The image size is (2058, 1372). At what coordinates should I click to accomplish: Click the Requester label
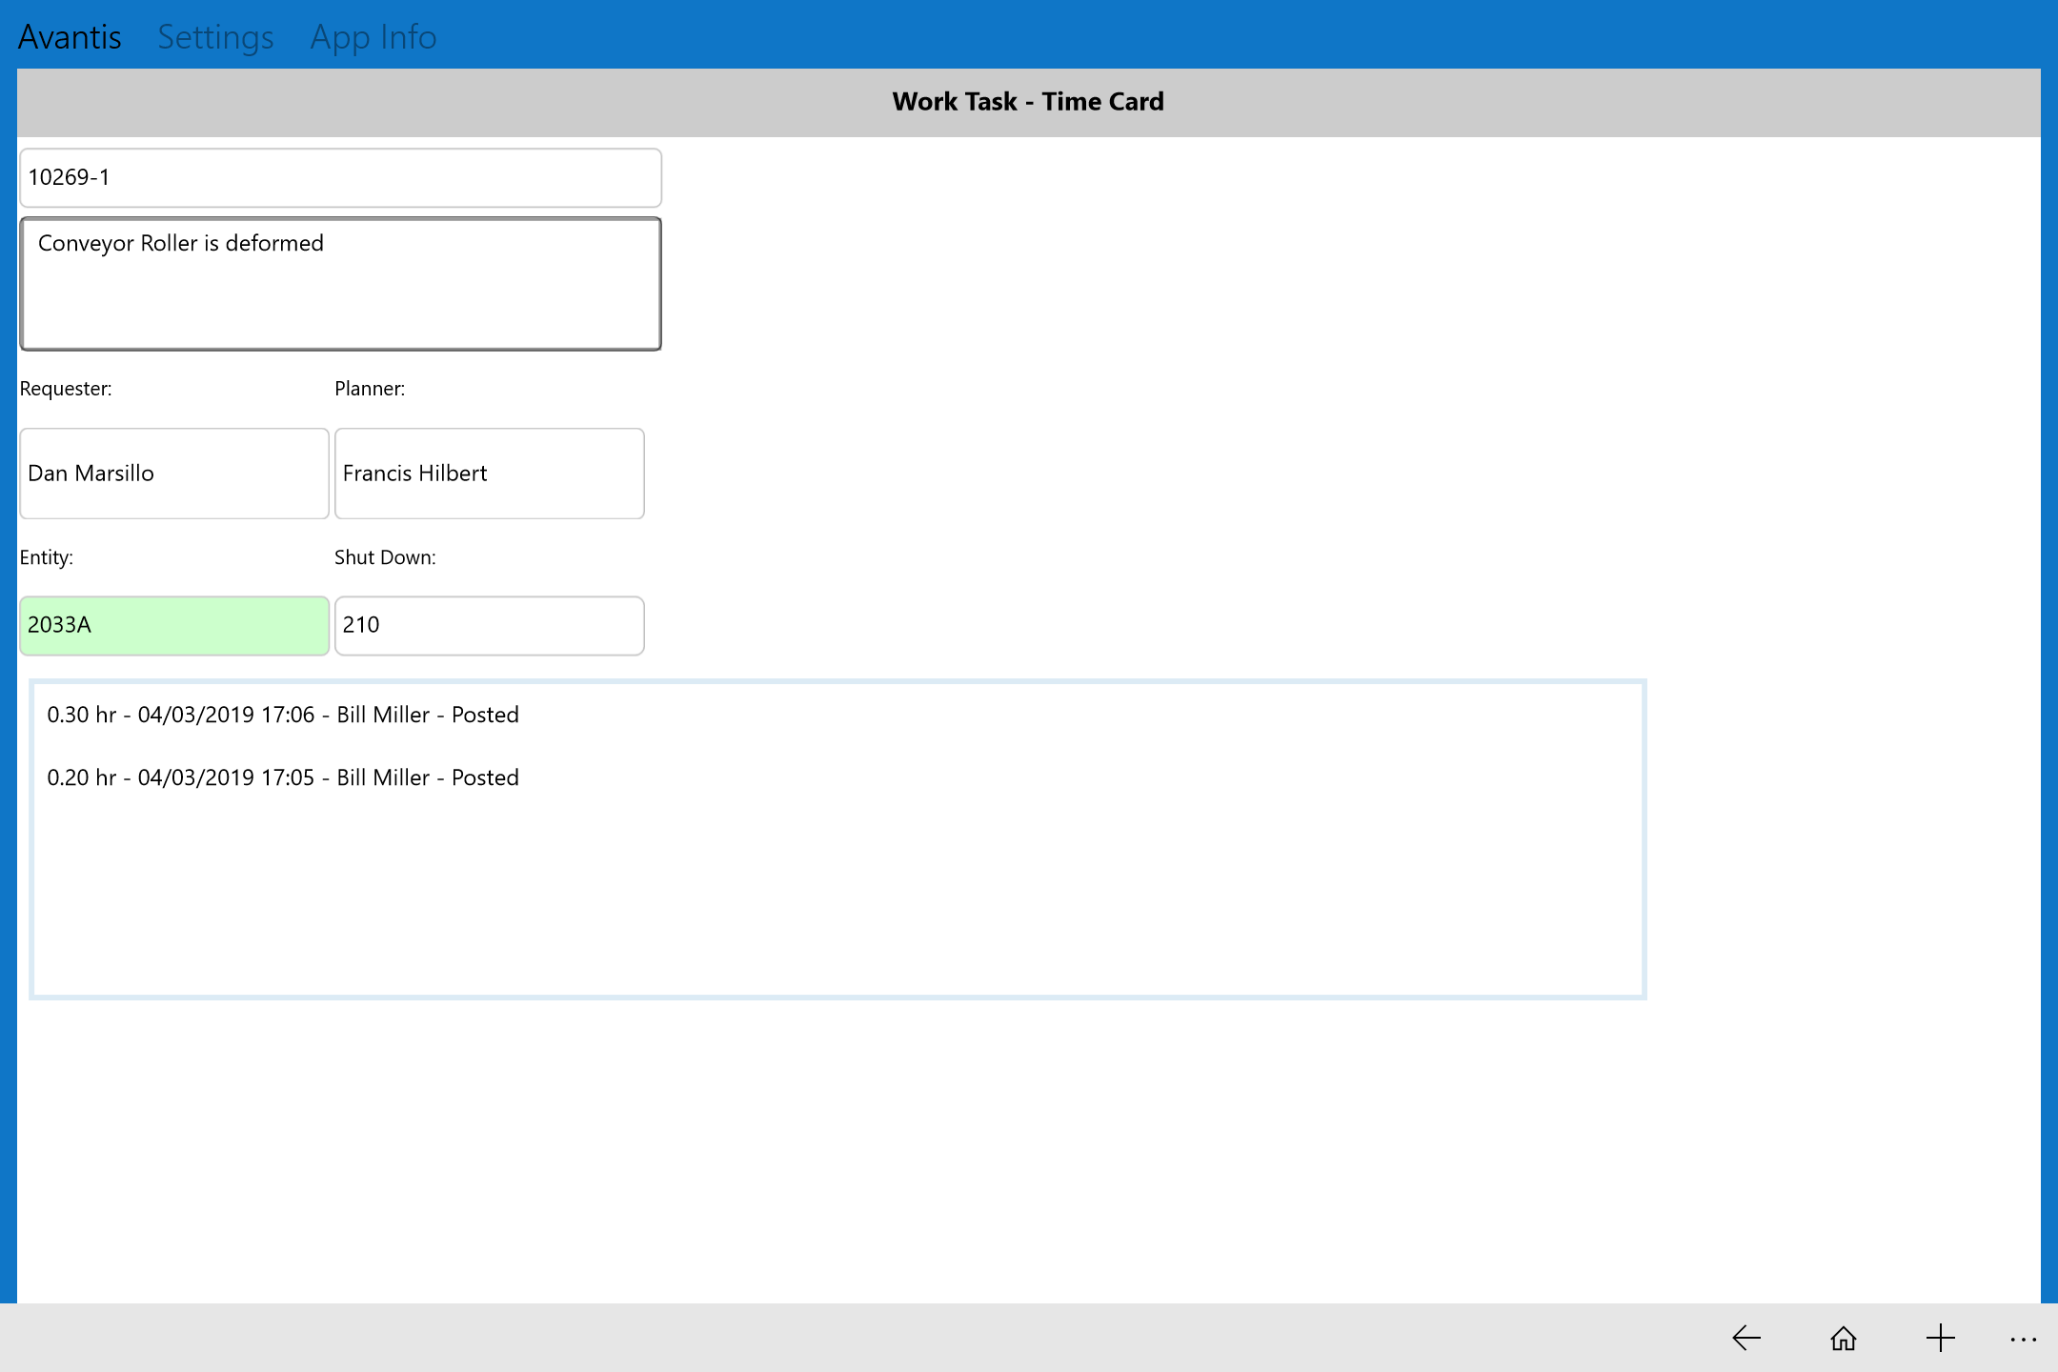tap(66, 389)
